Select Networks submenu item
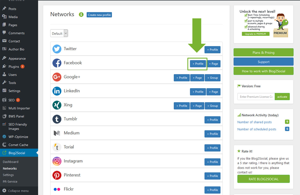Screen dimensions: 300x195 pyautogui.click(x=10, y=169)
